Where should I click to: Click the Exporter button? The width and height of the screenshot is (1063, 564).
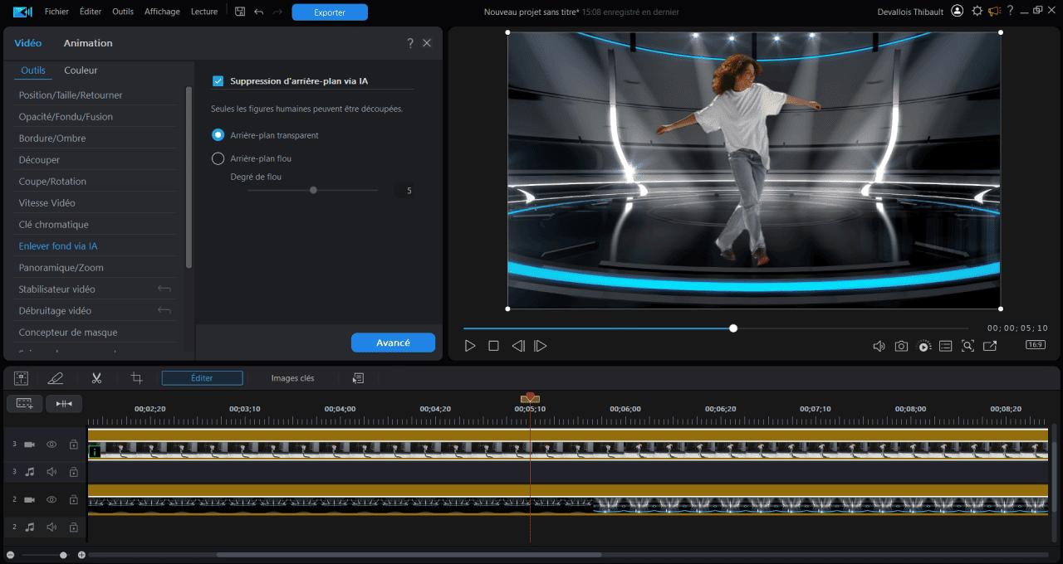click(x=330, y=12)
